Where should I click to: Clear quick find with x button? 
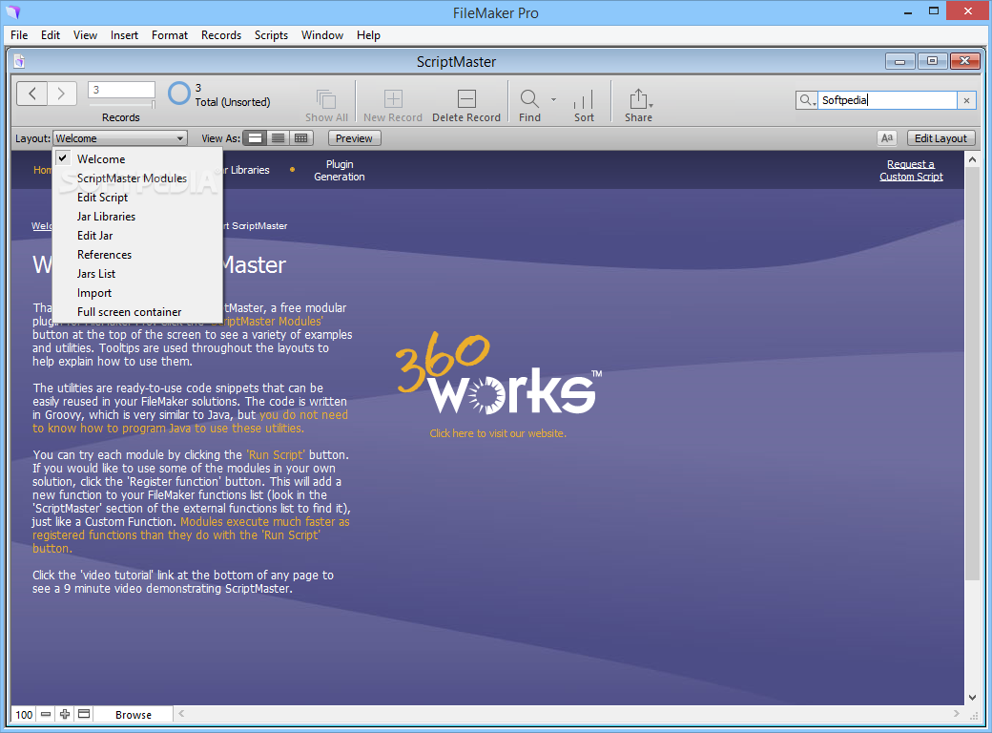click(966, 100)
